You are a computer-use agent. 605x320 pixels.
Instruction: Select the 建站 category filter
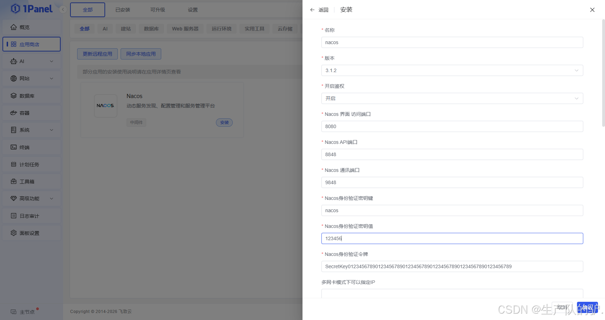[x=126, y=29]
